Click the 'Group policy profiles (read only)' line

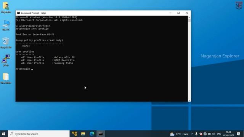point(39,40)
